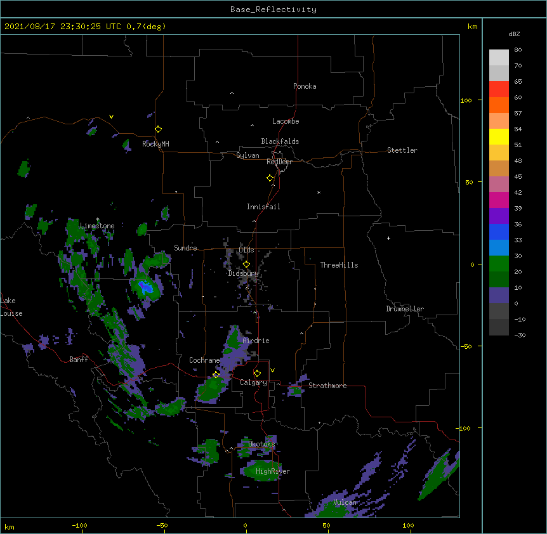Click the 0 tick on the horizontal axis

click(245, 525)
